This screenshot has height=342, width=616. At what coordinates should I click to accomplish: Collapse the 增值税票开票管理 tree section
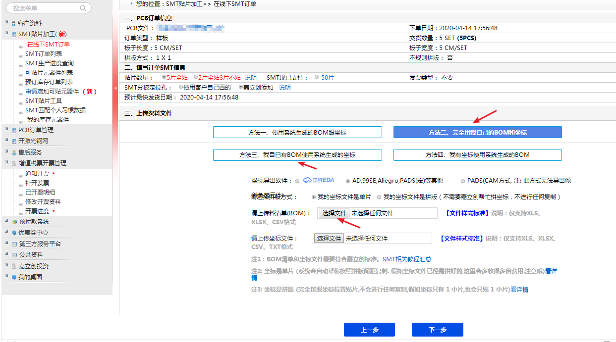[6, 163]
